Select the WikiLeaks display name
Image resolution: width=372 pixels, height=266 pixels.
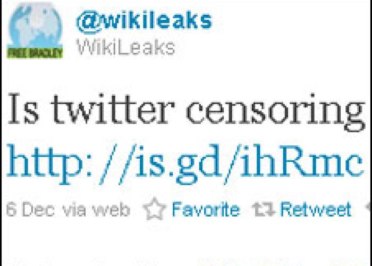[x=126, y=47]
